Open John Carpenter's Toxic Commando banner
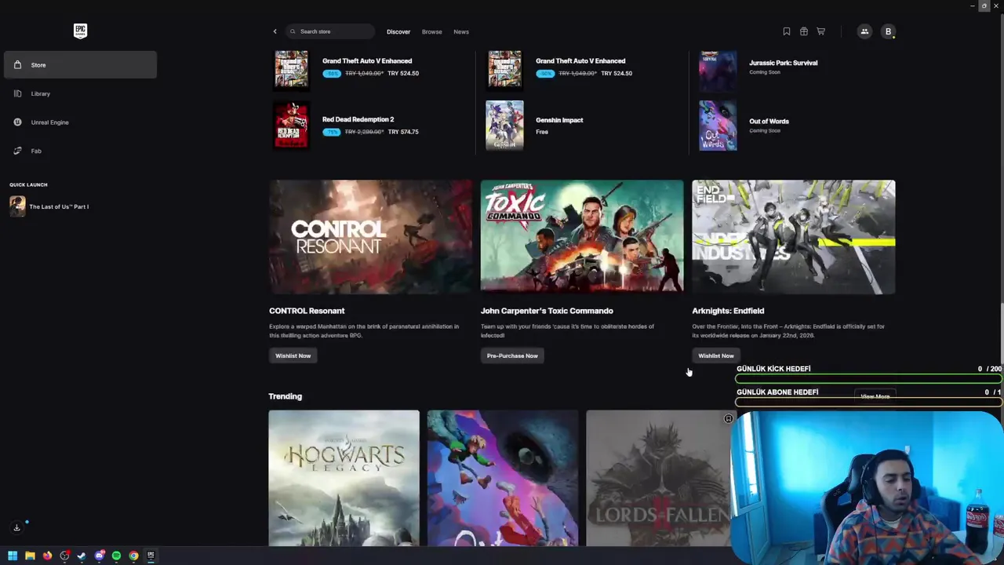 [582, 237]
